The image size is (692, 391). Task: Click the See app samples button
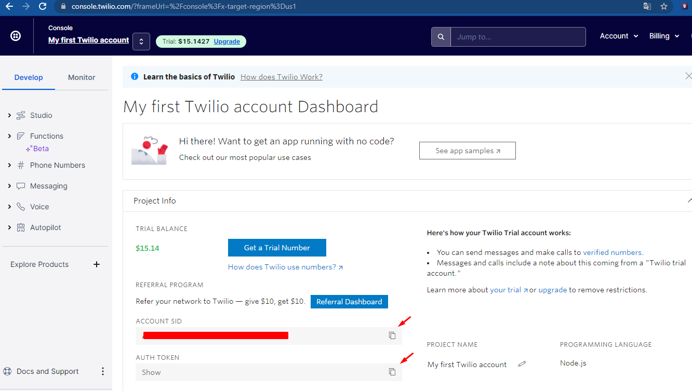pyautogui.click(x=468, y=151)
